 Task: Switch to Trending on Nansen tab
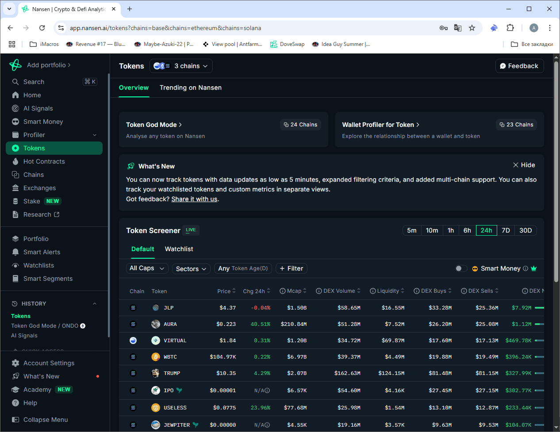coord(191,88)
